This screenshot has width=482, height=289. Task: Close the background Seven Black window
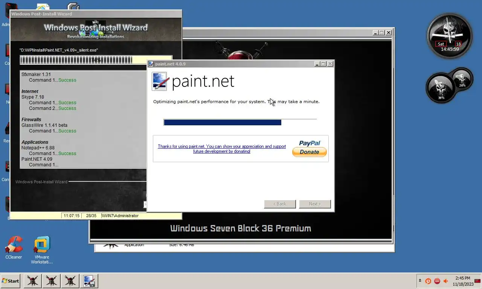tap(388, 33)
